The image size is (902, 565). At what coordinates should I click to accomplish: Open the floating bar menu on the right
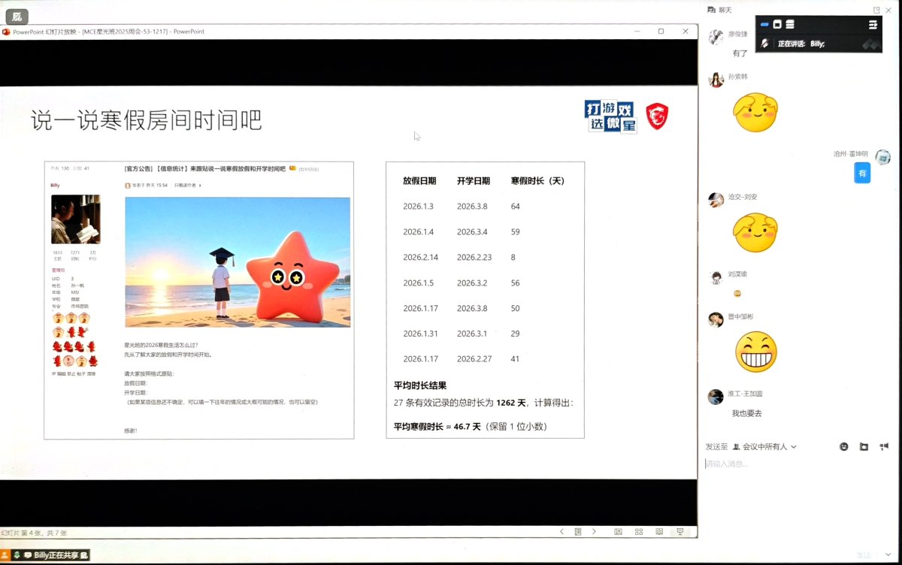pos(873,24)
